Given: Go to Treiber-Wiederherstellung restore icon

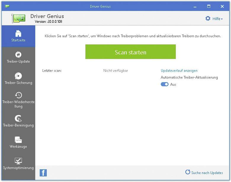Looking at the screenshot, I should [x=18, y=95].
